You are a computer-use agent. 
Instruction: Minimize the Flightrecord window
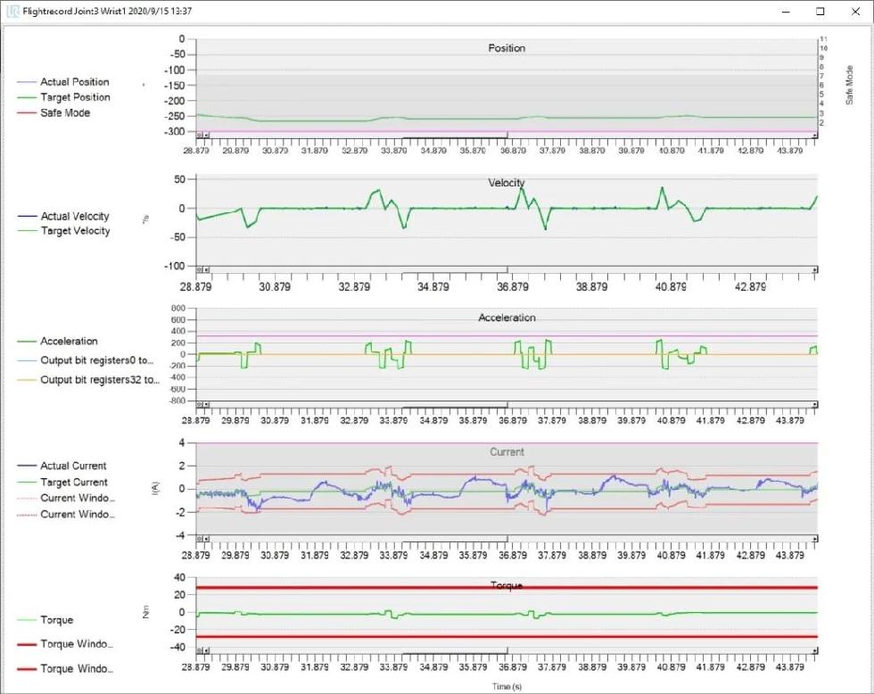pyautogui.click(x=786, y=12)
